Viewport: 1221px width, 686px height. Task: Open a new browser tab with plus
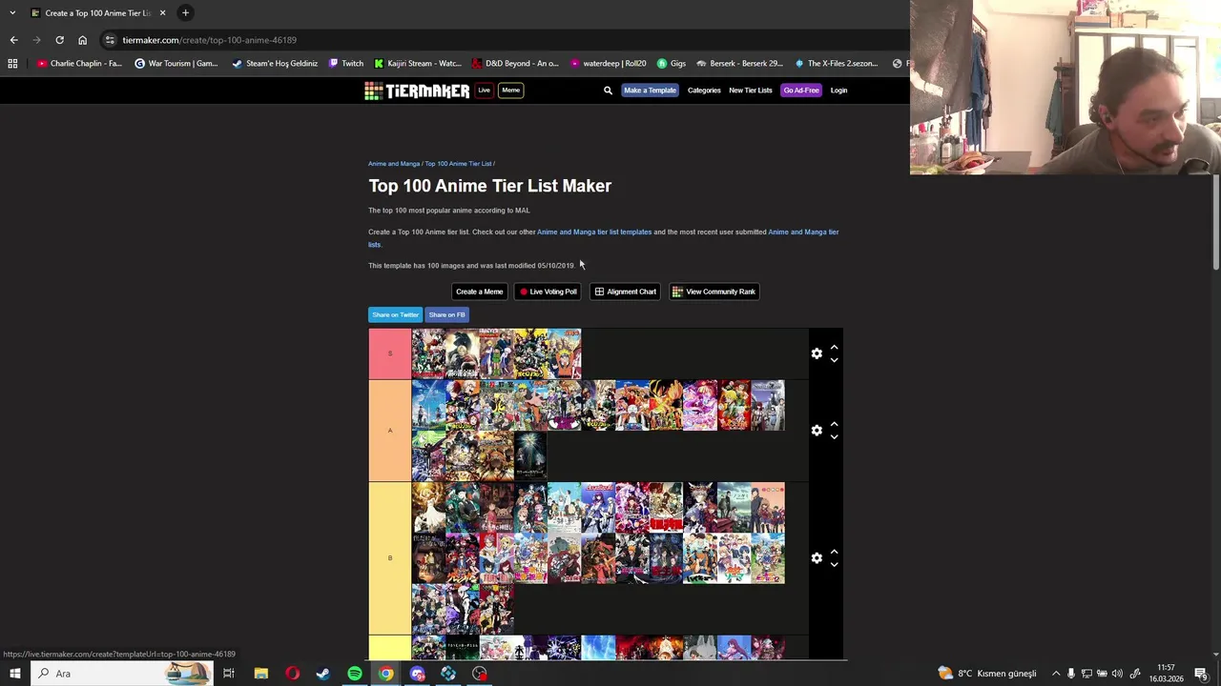185,13
